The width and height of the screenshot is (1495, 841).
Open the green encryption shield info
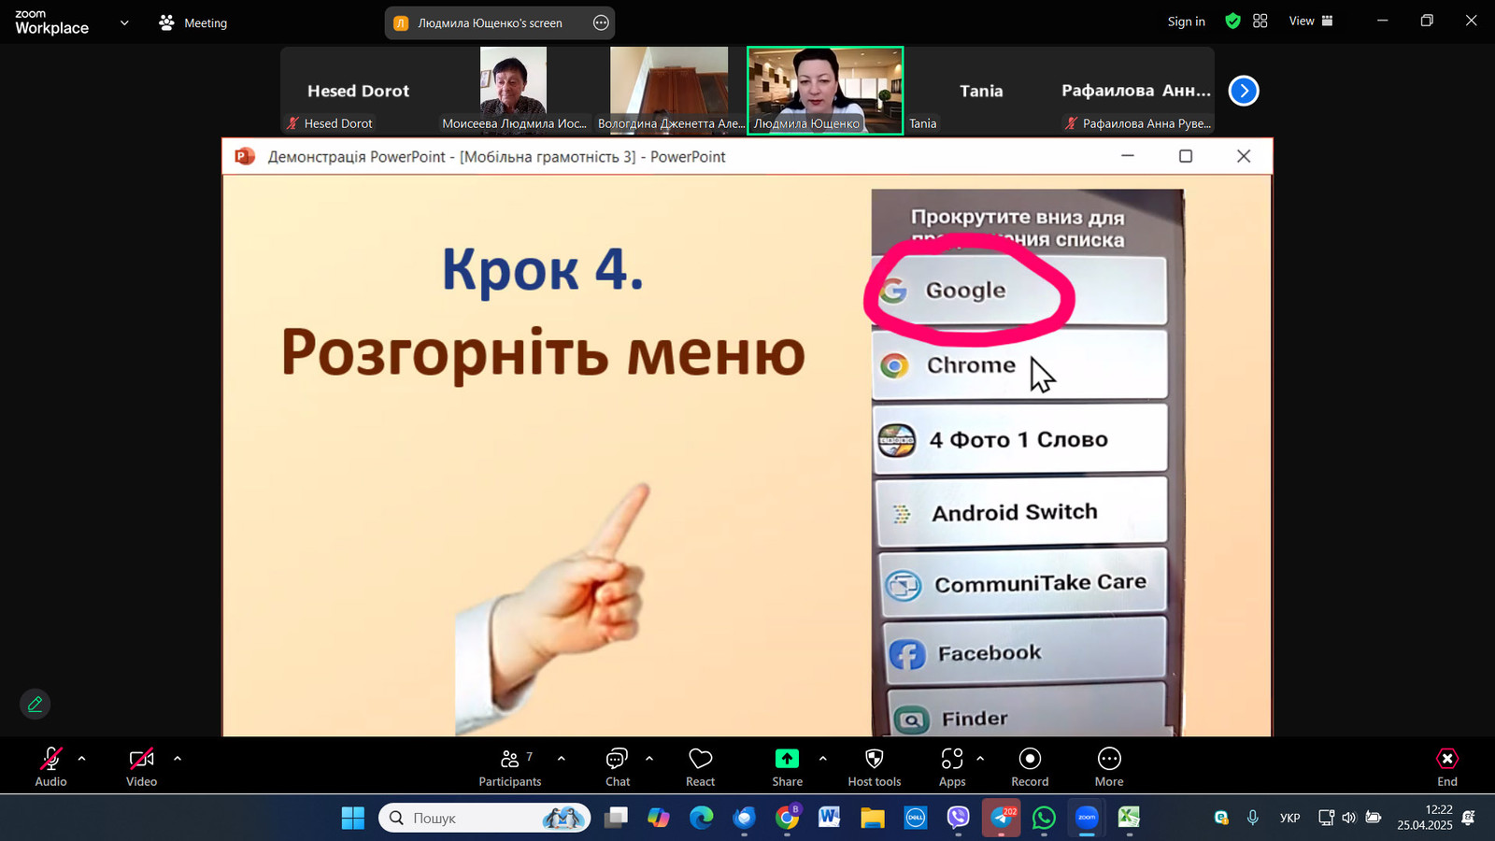pos(1232,21)
